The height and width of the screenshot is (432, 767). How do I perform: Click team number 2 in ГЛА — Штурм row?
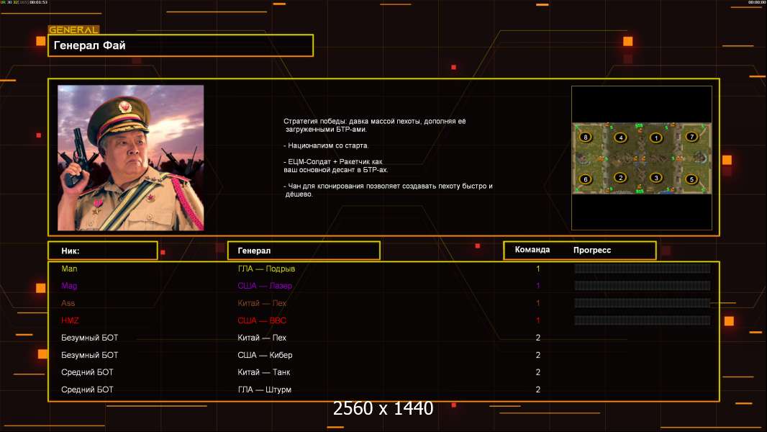click(538, 390)
